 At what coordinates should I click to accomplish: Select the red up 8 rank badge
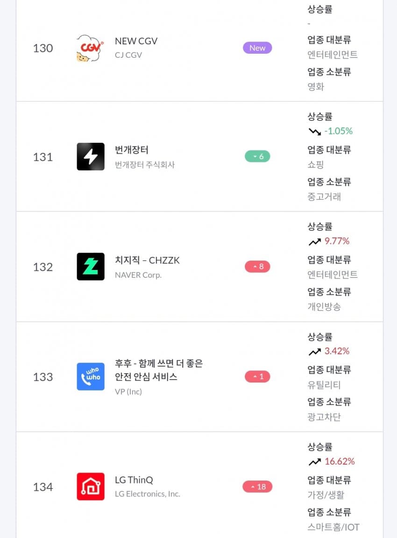point(257,267)
